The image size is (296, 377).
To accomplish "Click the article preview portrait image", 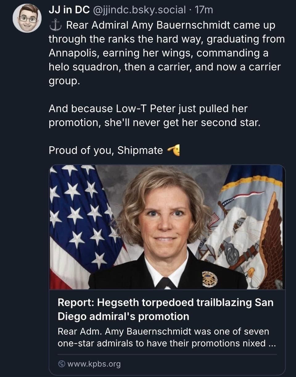I will click(x=167, y=227).
